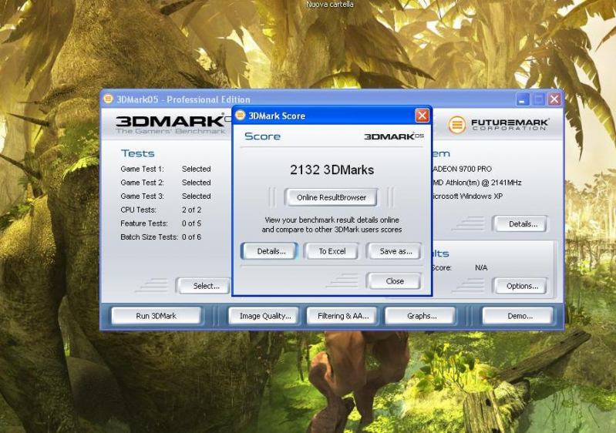Click 'CPU Tests:' label
Screen dimensions: 616x433
coord(138,210)
